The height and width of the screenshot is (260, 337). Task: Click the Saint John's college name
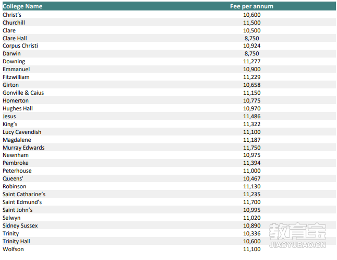click(x=17, y=210)
